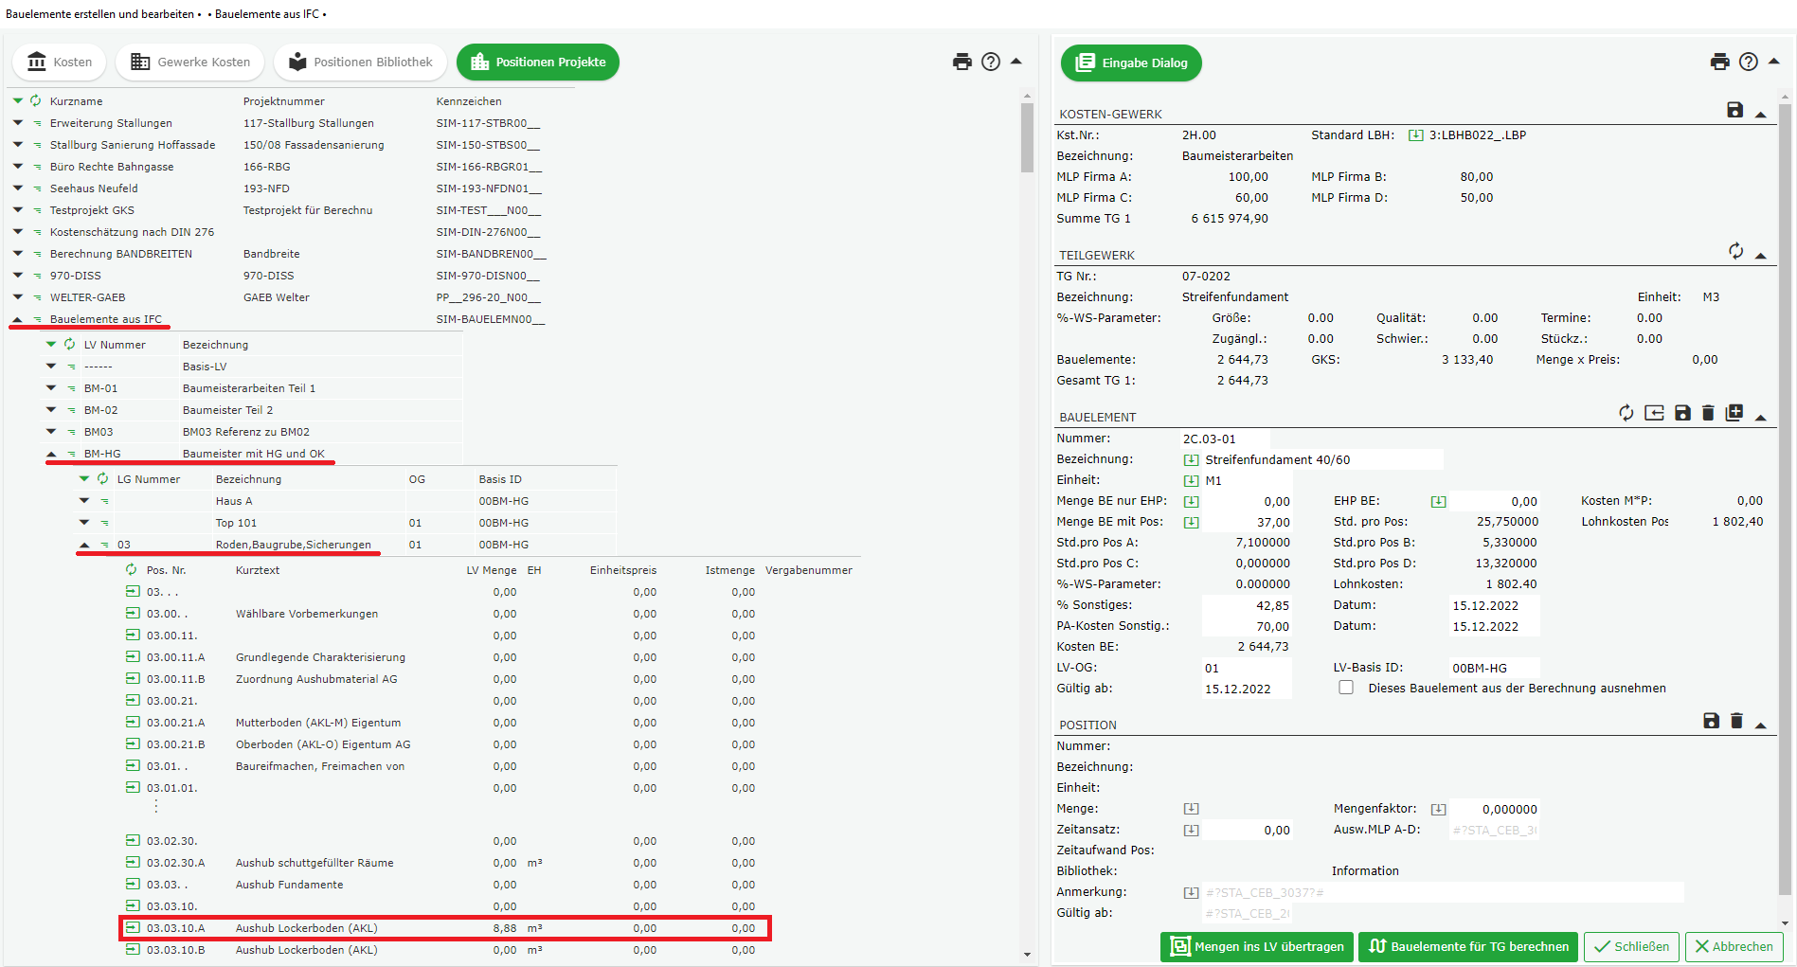Switch to the Gewerke Kosten tab
Image resolution: width=1797 pixels, height=967 pixels.
(190, 63)
